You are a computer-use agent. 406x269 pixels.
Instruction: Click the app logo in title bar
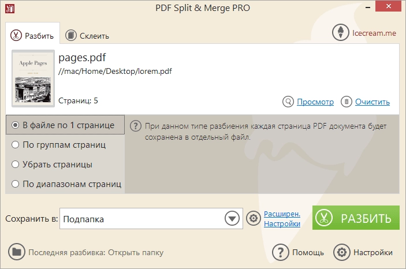[10, 9]
